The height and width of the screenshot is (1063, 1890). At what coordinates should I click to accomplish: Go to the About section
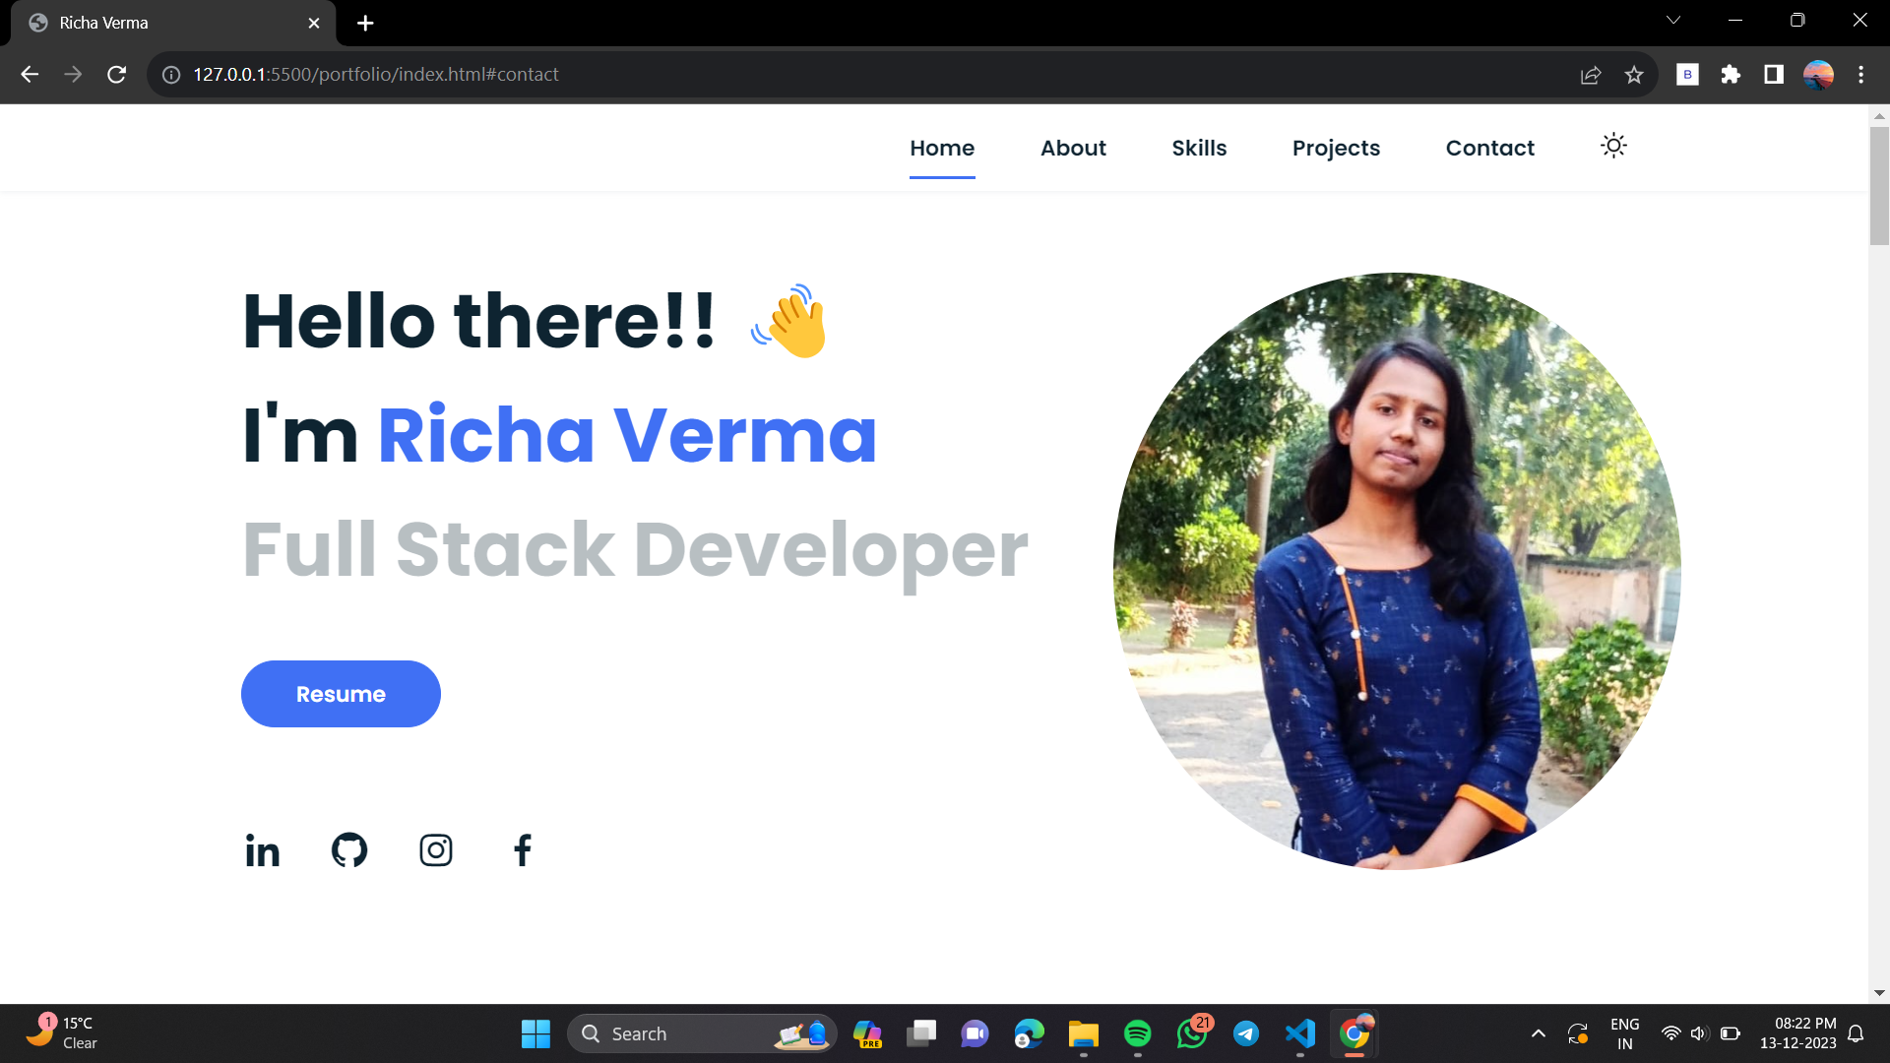[x=1073, y=148]
